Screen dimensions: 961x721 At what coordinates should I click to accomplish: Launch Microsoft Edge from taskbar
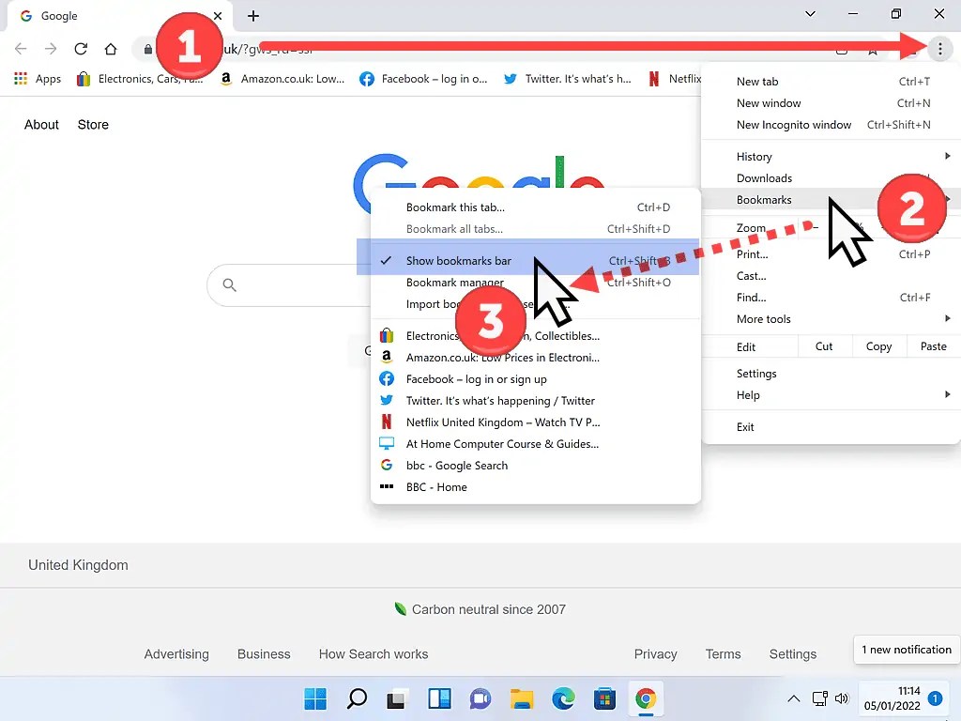pyautogui.click(x=563, y=698)
